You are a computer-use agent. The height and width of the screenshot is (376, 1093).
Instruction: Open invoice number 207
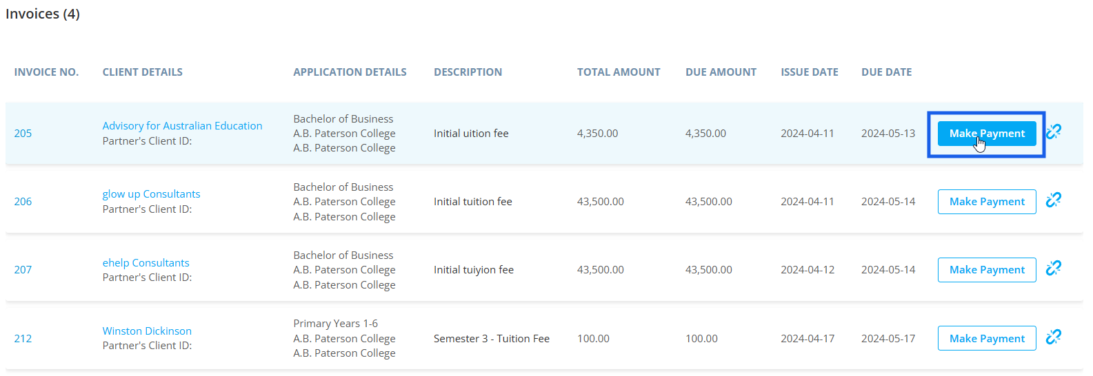pyautogui.click(x=23, y=270)
